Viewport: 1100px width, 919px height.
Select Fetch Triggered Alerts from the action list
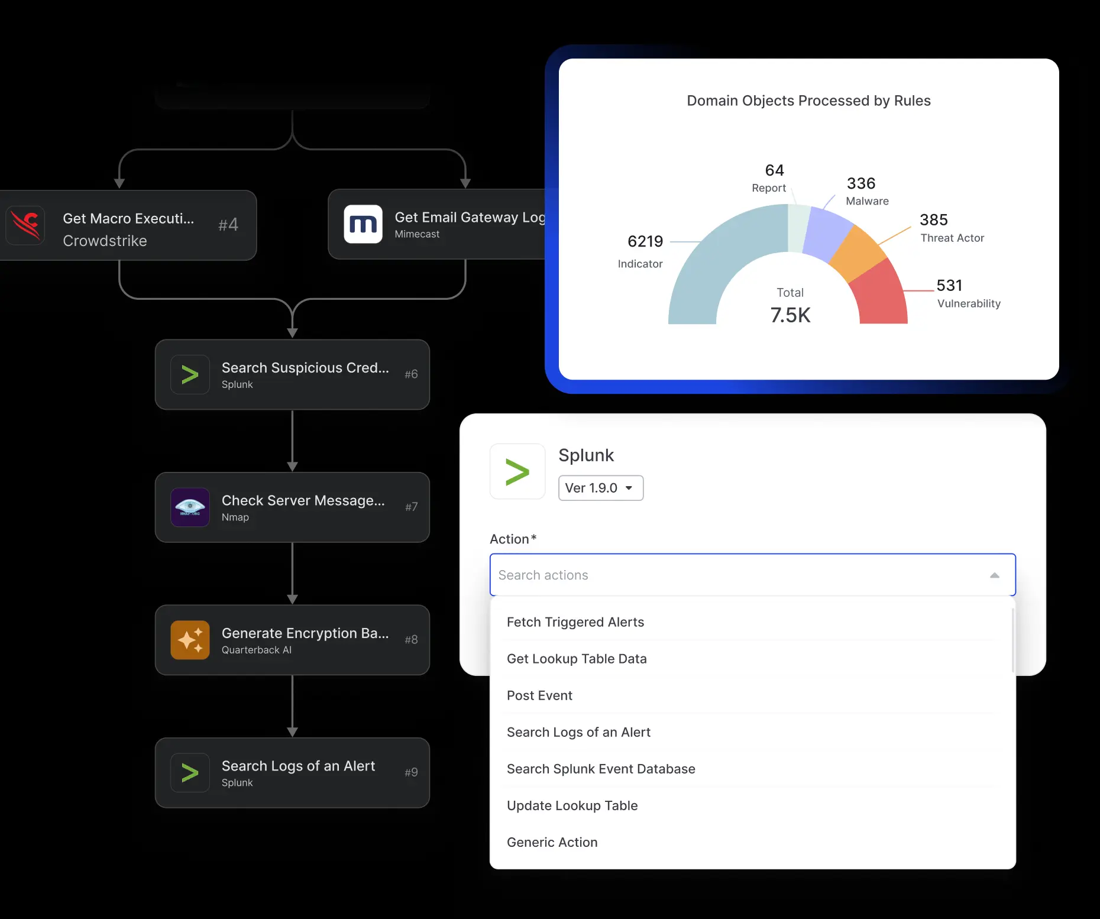click(x=575, y=622)
